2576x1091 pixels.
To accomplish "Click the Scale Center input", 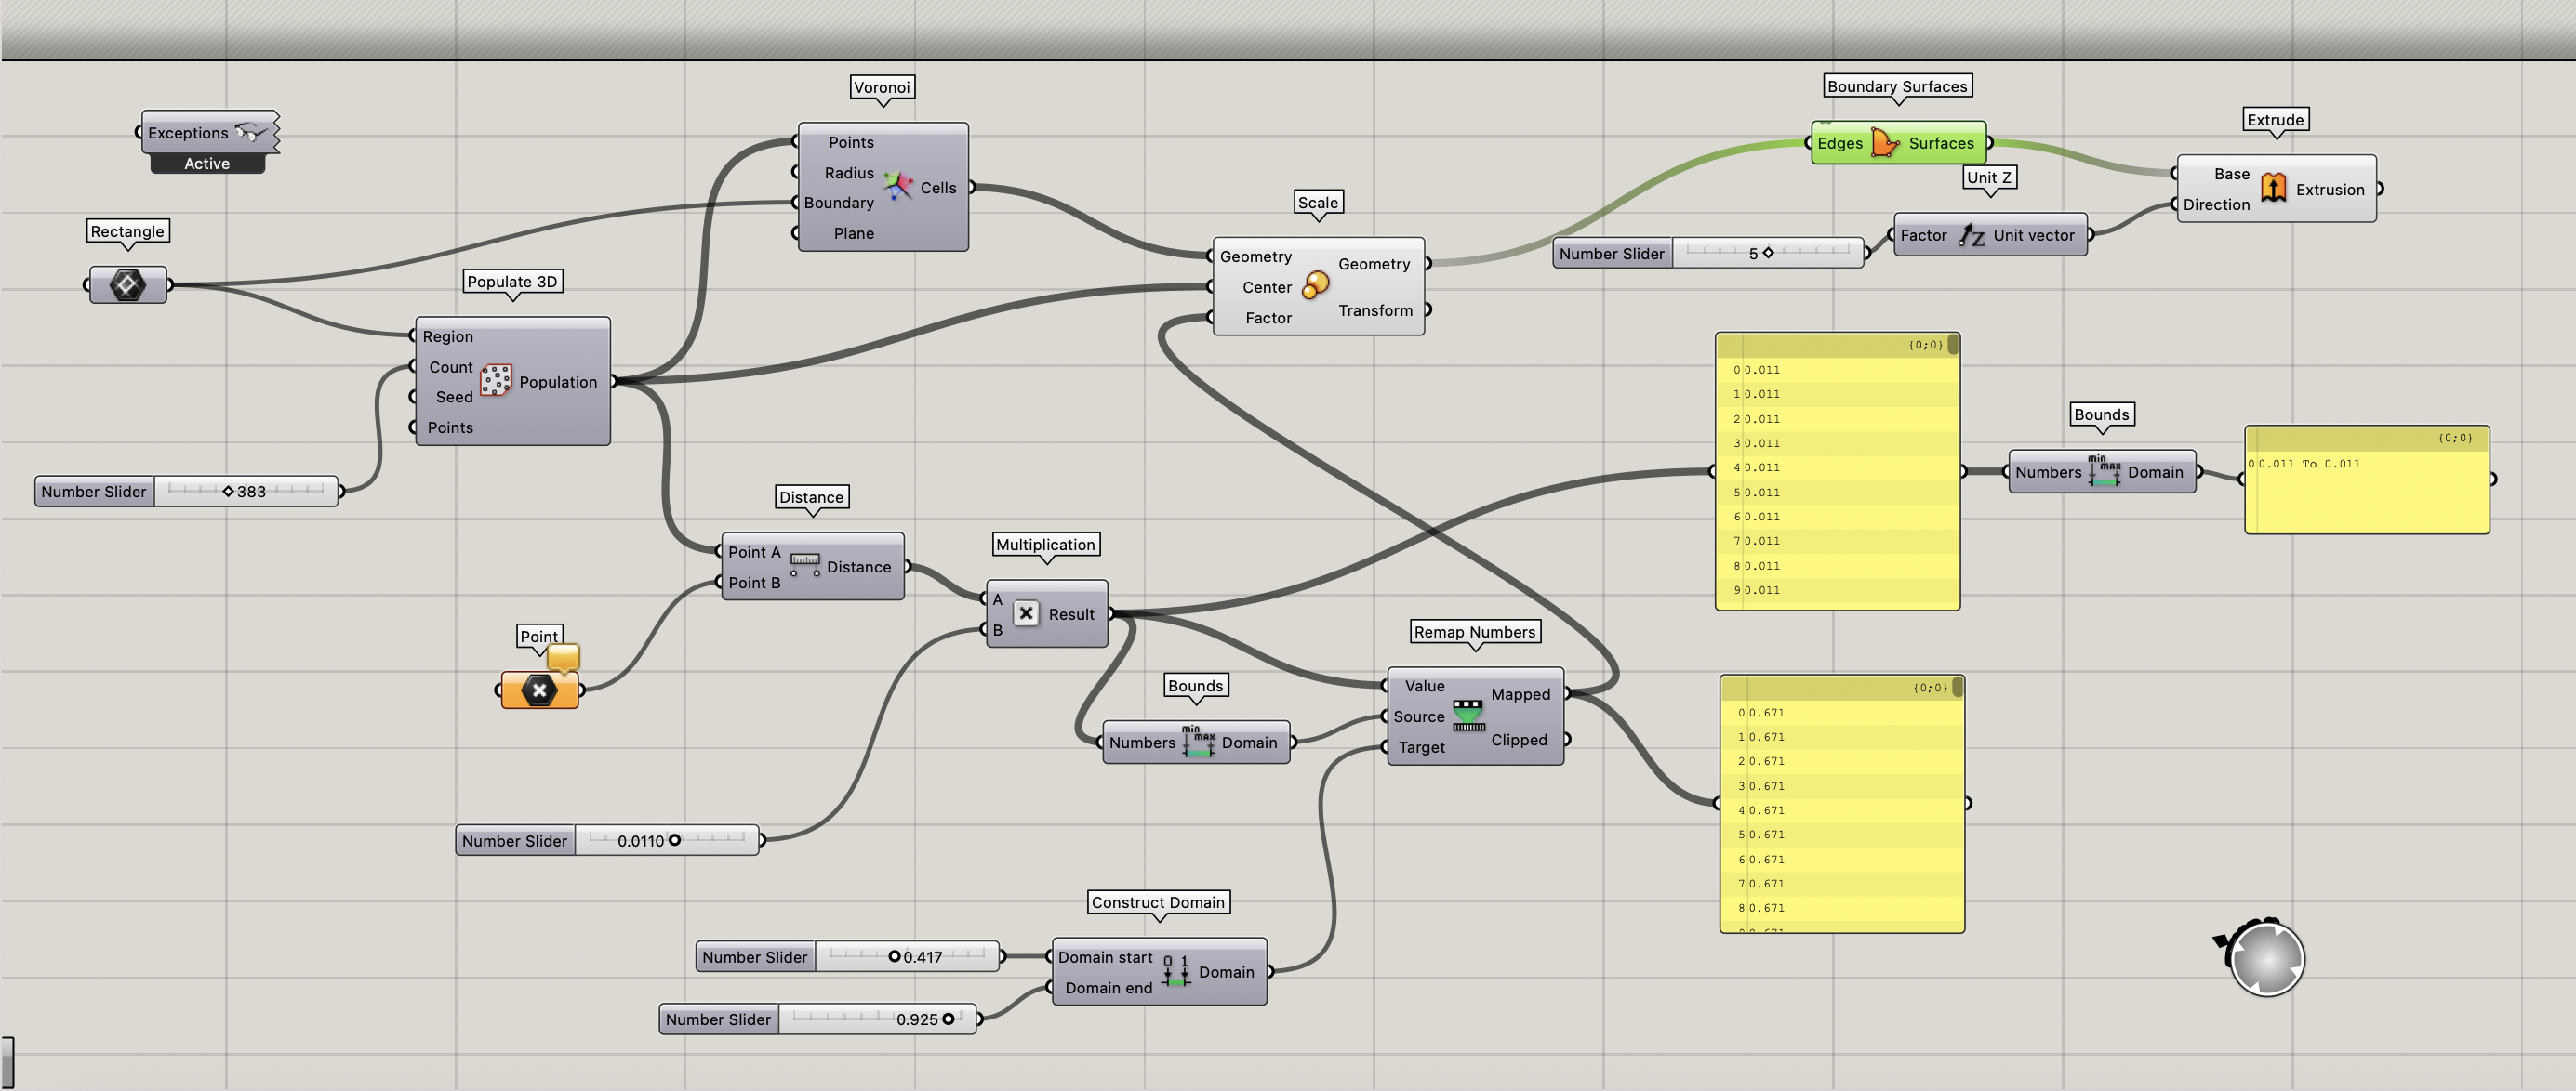I will pyautogui.click(x=1267, y=287).
